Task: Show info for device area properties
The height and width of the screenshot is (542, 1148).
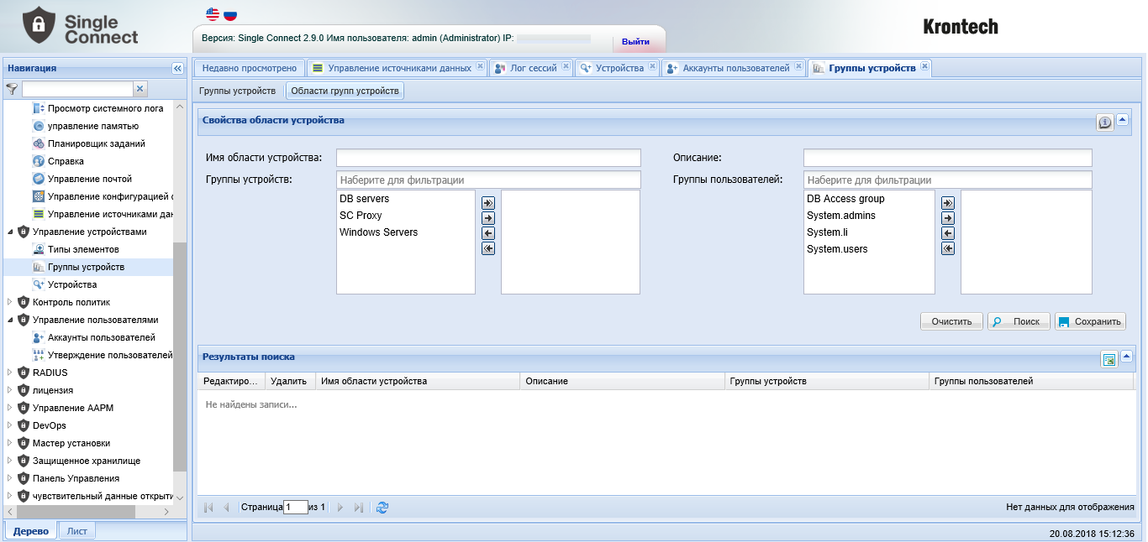Action: (1104, 122)
